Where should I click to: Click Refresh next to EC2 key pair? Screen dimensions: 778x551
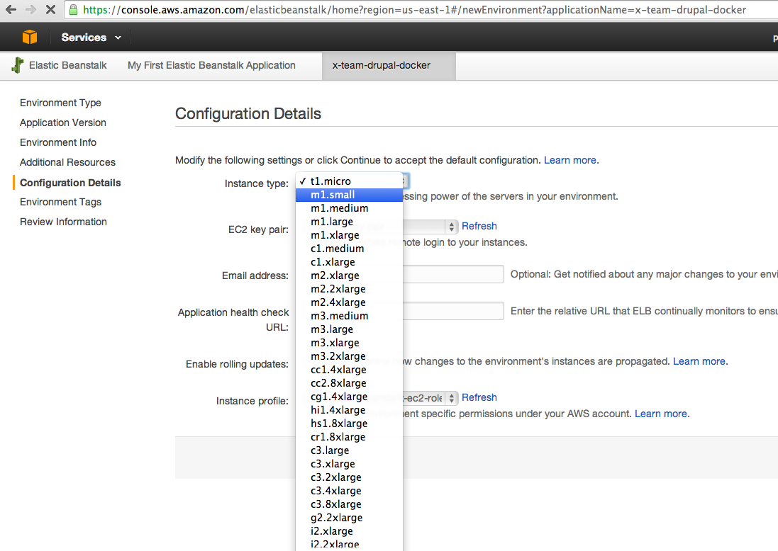coord(479,226)
